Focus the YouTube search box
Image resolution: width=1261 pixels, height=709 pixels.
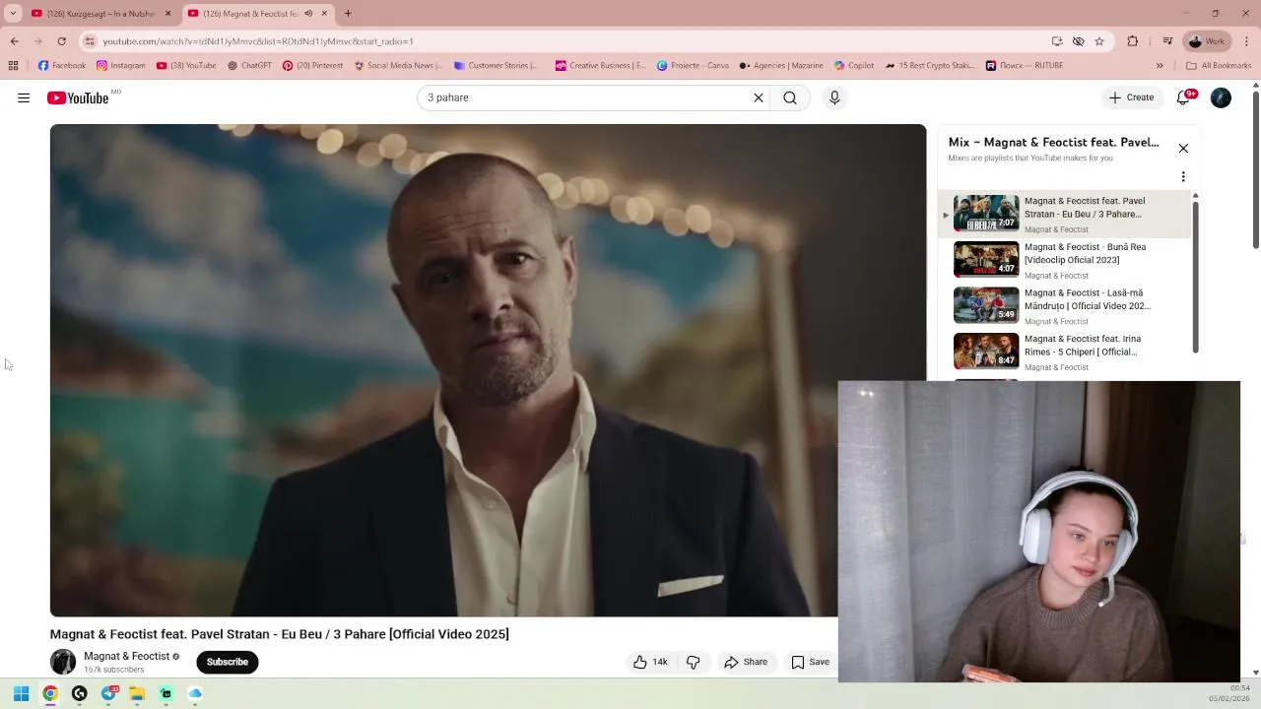point(583,97)
